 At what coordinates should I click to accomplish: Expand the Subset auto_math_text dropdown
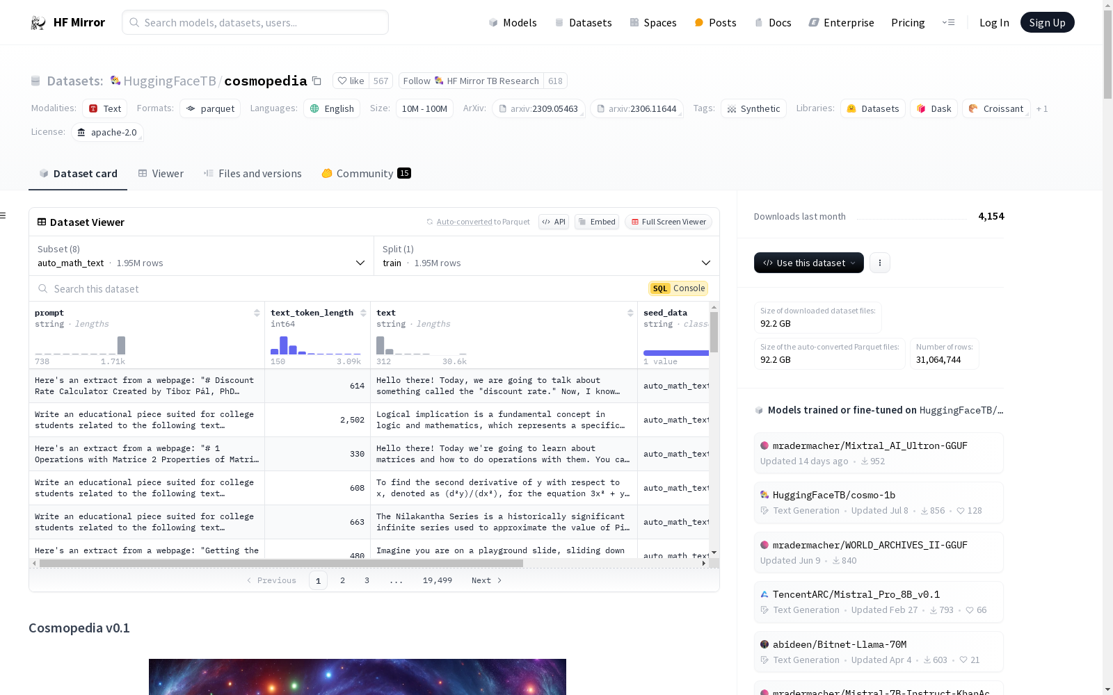pos(202,256)
